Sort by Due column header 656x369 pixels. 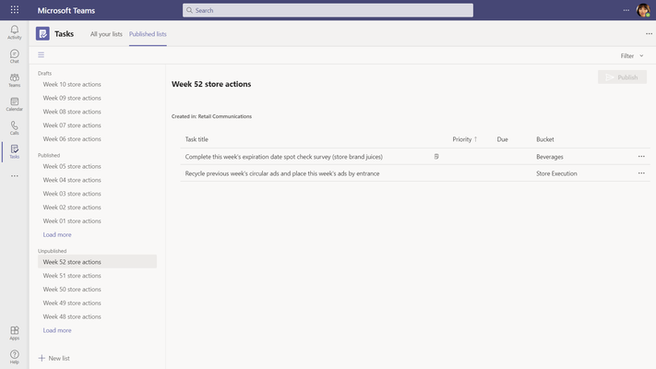point(503,139)
